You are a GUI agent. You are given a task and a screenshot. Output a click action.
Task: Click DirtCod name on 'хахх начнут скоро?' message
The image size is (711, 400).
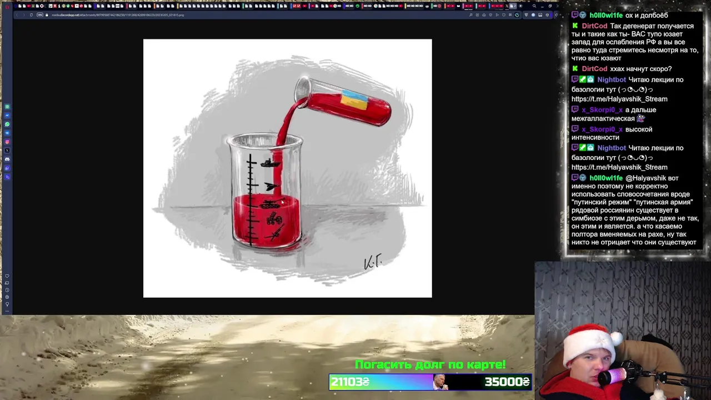click(x=594, y=69)
